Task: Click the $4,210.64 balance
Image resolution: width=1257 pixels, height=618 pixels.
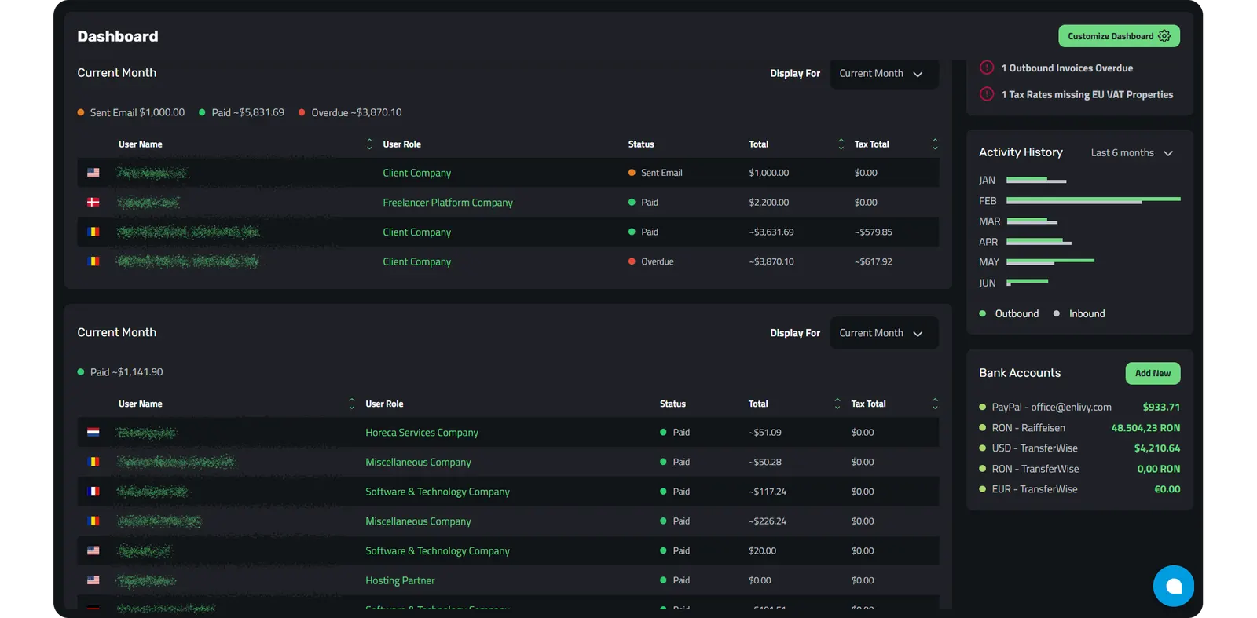Action: pos(1157,448)
